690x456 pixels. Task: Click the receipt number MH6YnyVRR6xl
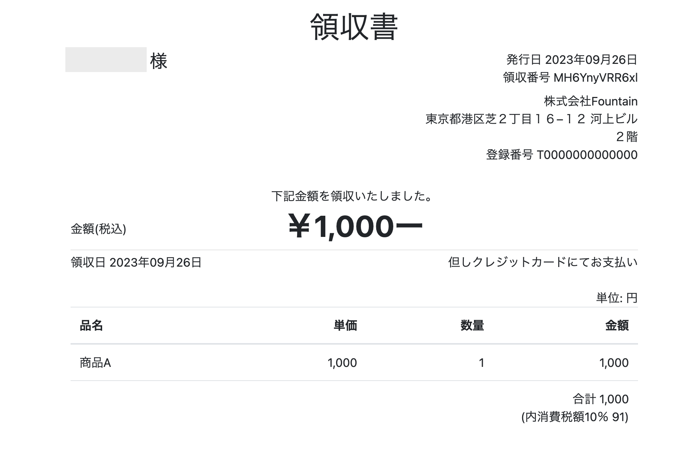click(595, 78)
